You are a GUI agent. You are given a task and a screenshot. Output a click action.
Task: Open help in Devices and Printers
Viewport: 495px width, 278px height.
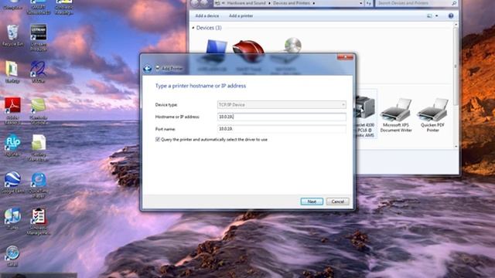point(451,15)
